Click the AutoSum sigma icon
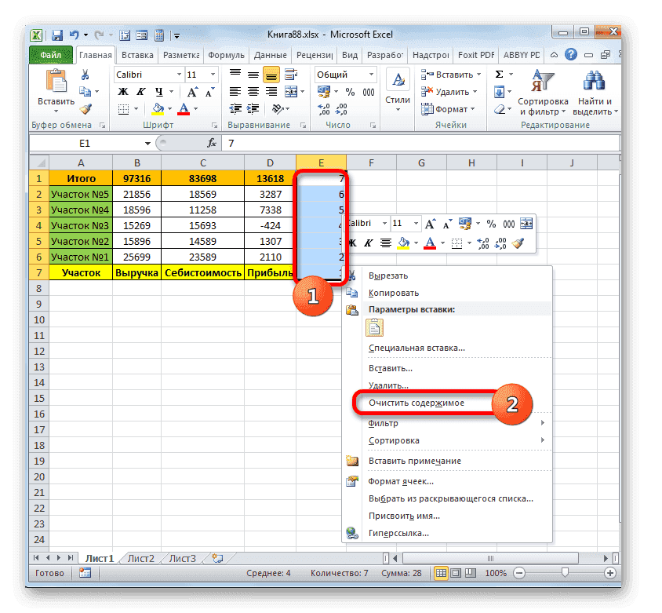This screenshot has width=662, height=613. point(497,74)
